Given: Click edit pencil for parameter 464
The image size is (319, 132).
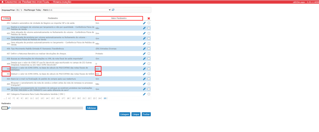Looking at the screenshot, I should point(144,79).
